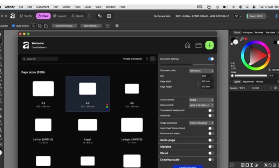Expand the Colour format dropdown
Viewport: 279px width, 168px height.
[201, 100]
